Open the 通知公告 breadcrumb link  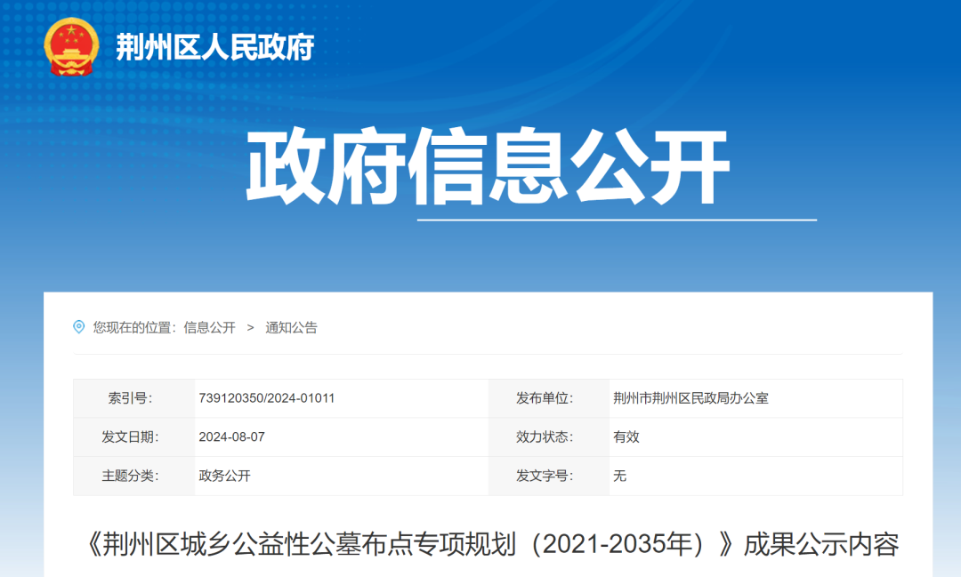[291, 327]
